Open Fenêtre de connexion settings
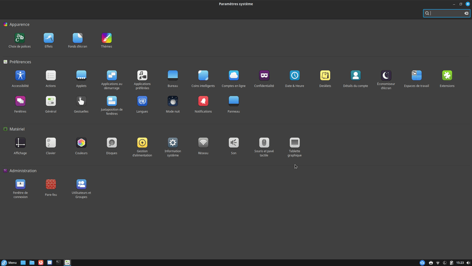 tap(20, 189)
